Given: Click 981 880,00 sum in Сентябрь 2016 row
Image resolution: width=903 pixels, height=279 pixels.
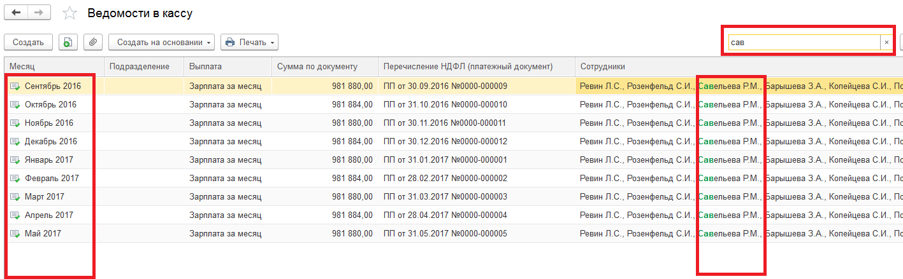Looking at the screenshot, I should (x=352, y=86).
